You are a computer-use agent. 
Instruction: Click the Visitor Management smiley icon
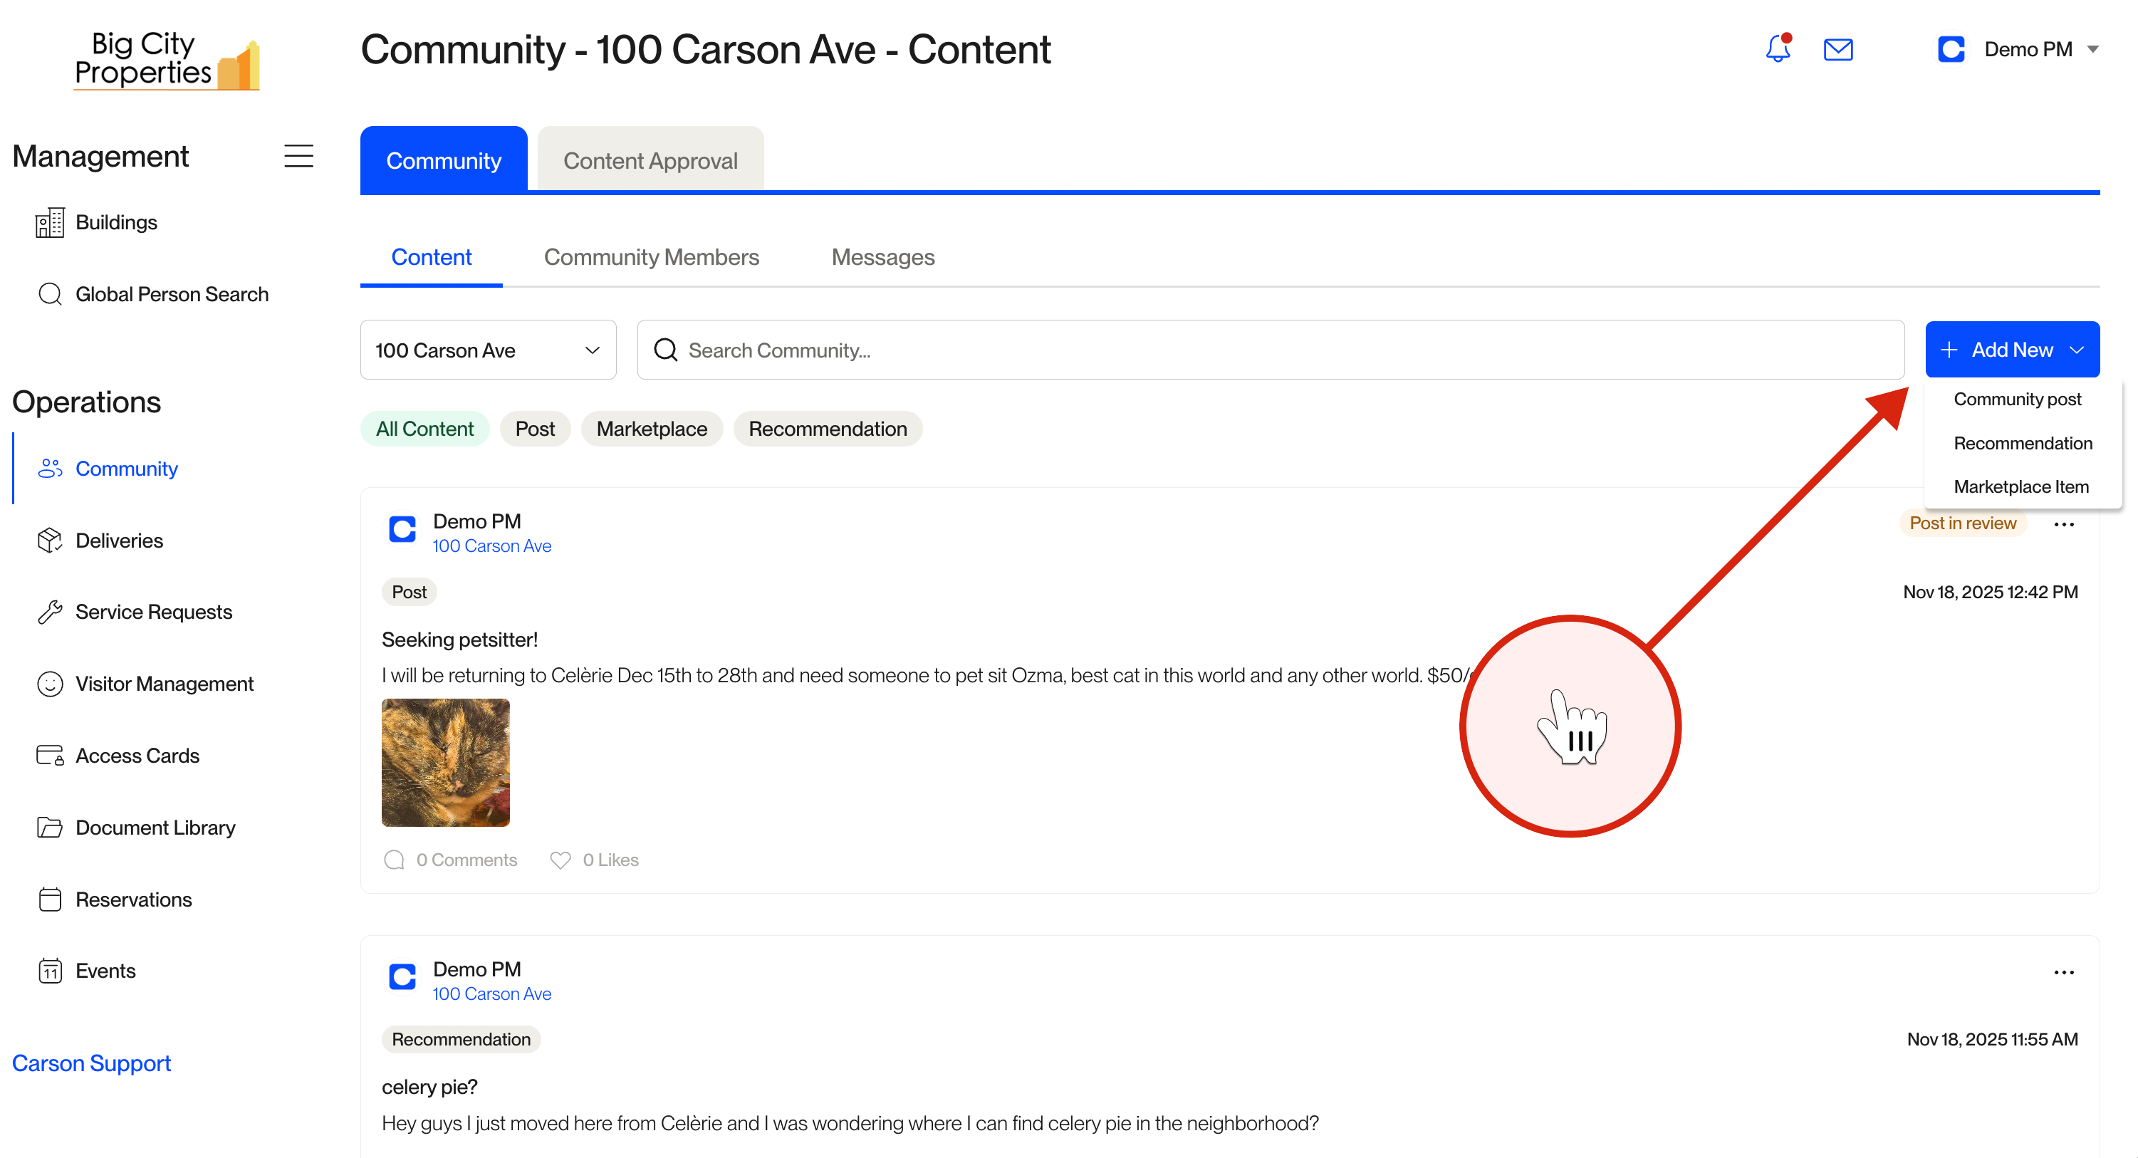[50, 684]
